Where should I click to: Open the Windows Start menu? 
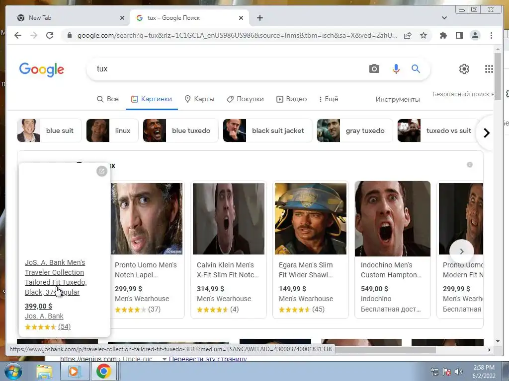tap(13, 371)
